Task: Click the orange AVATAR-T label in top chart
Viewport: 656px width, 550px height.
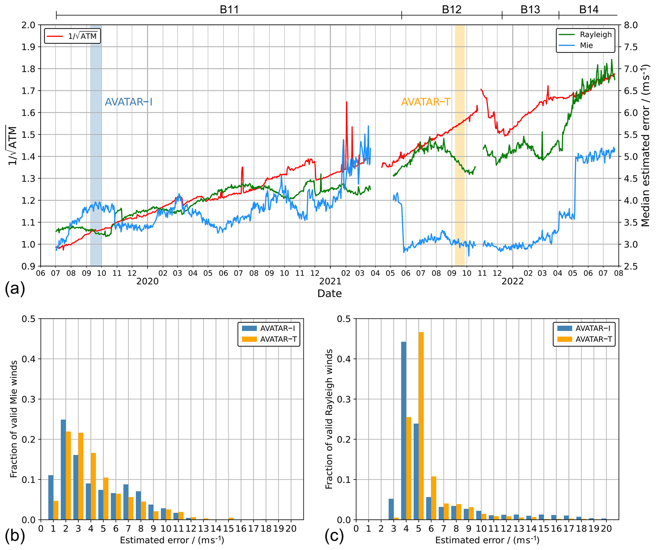Action: coord(425,102)
